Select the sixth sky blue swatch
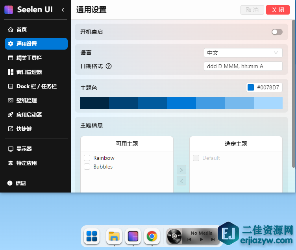Screen dimensions: 296x250 (x=239, y=103)
